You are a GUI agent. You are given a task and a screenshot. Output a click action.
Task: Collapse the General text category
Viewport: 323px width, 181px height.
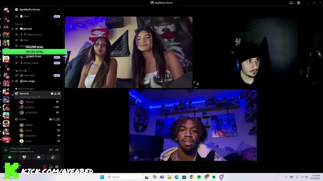click(x=20, y=24)
